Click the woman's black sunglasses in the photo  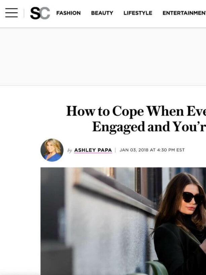(x=193, y=198)
